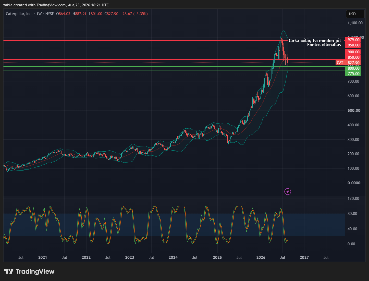The image size is (369, 281).
Task: Click the −28.67 (−3.35%) change value
Action: pos(134,14)
